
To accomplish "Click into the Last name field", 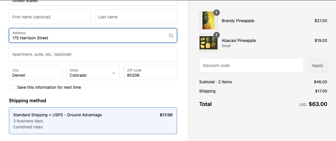I will 136,17.
